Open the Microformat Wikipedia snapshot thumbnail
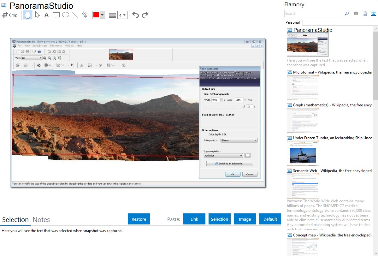 coord(303,87)
